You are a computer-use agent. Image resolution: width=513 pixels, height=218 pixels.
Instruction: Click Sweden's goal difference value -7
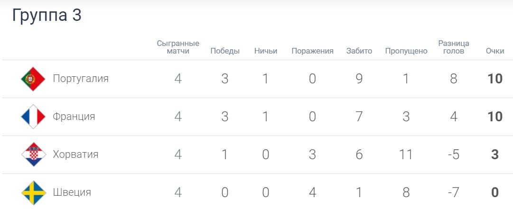(x=454, y=192)
